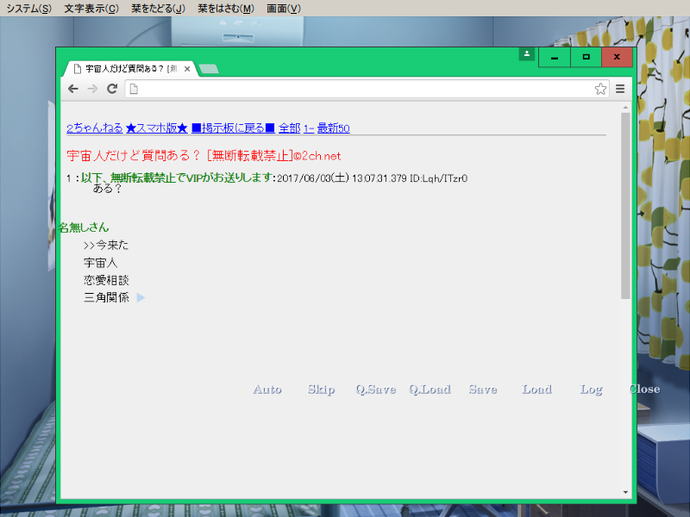Close the browser tab with its X icon
690x517 pixels.
(187, 69)
